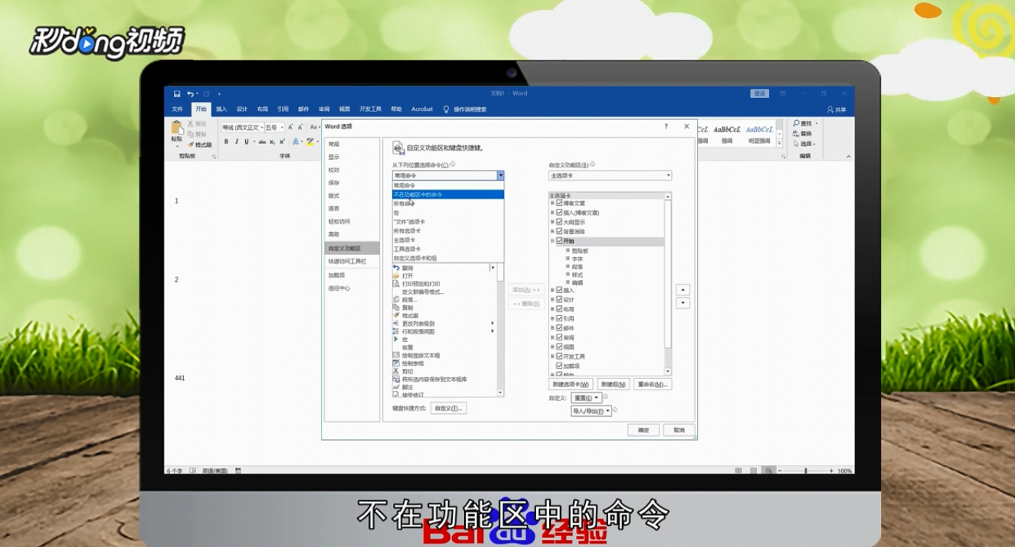
Task: Uncheck the 设计 checkbox
Action: coord(559,300)
